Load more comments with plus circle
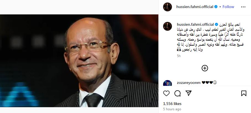Image resolution: width=251 pixels, height=113 pixels. click(205, 68)
